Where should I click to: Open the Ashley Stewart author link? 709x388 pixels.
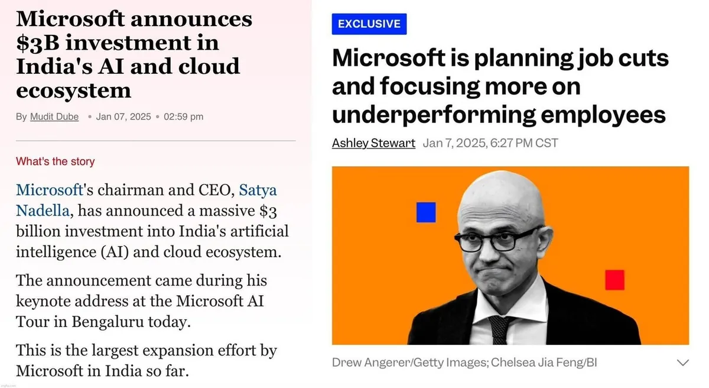(x=373, y=143)
